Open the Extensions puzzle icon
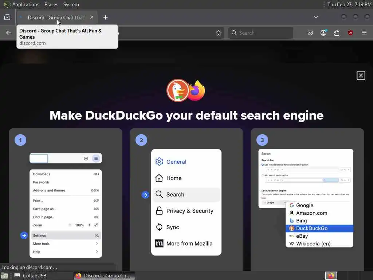The image size is (373, 280). pyautogui.click(x=337, y=33)
